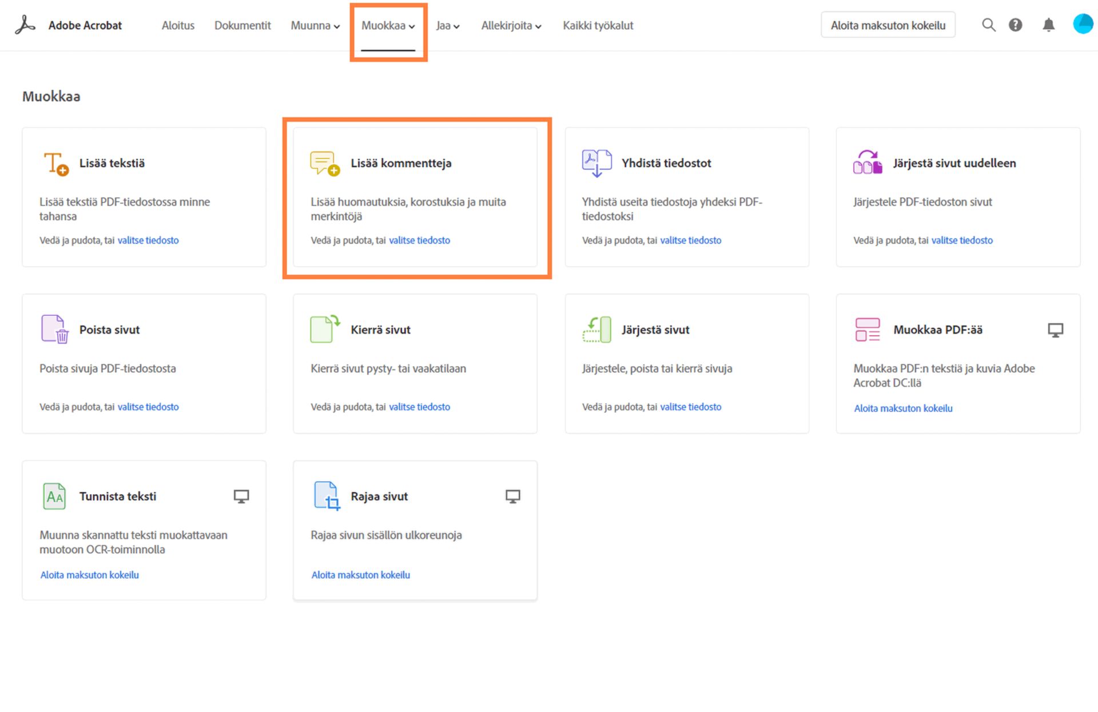Click the Järjestä sivut green icon
Screen dimensions: 1098x712
click(x=597, y=330)
